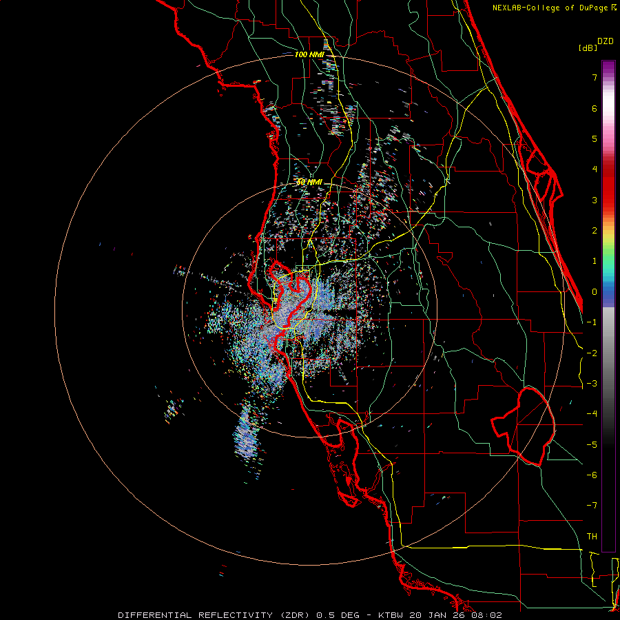Pick the purple top of ZDR color bar

608,65
